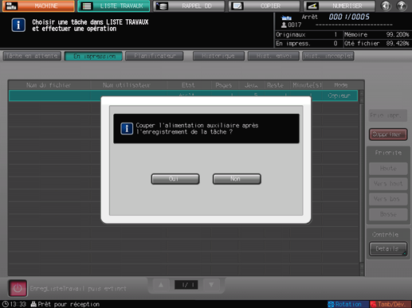Open the NUMERISER tab

point(339,6)
